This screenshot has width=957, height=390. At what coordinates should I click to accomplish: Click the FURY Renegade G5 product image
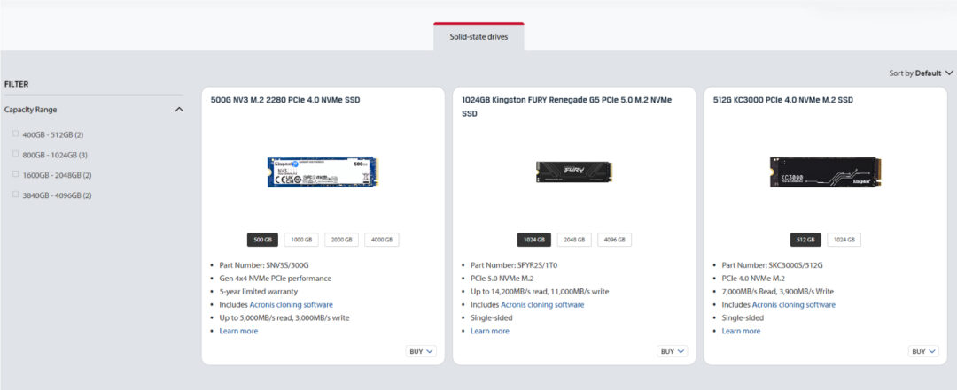click(573, 171)
